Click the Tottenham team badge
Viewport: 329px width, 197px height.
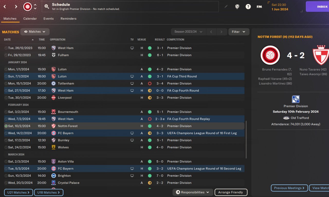point(53,83)
